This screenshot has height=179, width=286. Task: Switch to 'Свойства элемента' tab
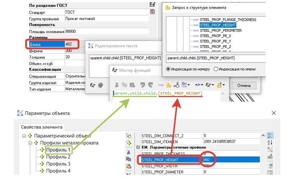(x=42, y=127)
